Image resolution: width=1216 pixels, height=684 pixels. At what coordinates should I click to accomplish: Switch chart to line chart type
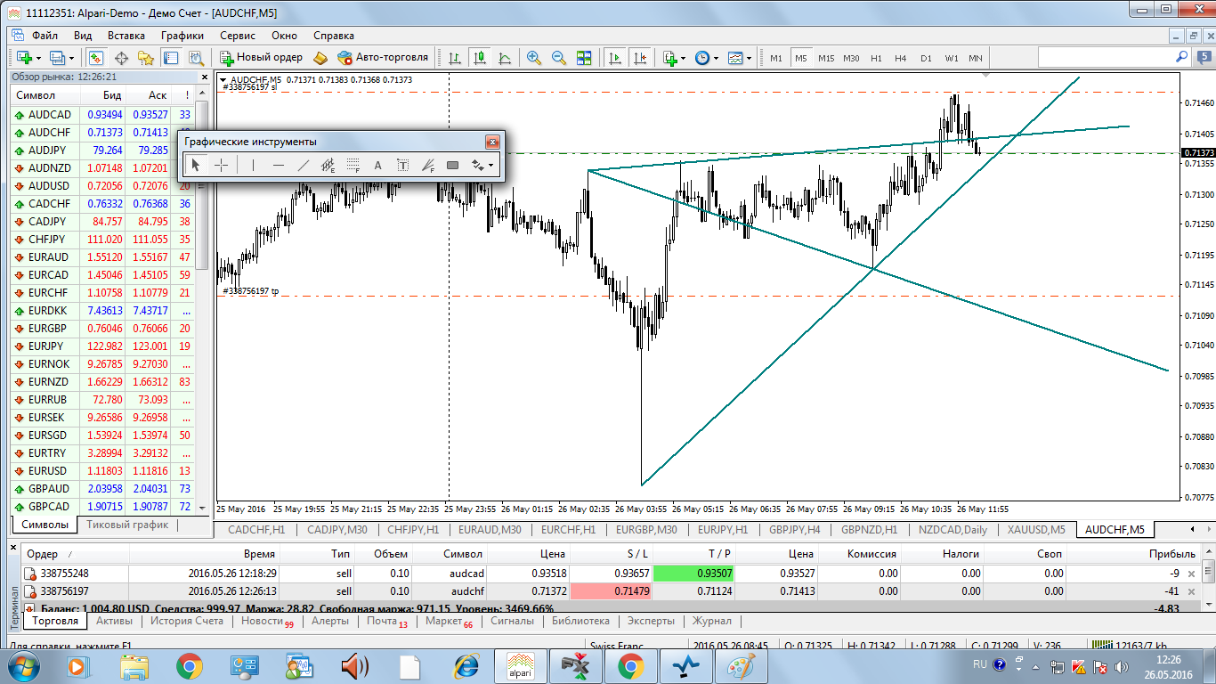505,57
